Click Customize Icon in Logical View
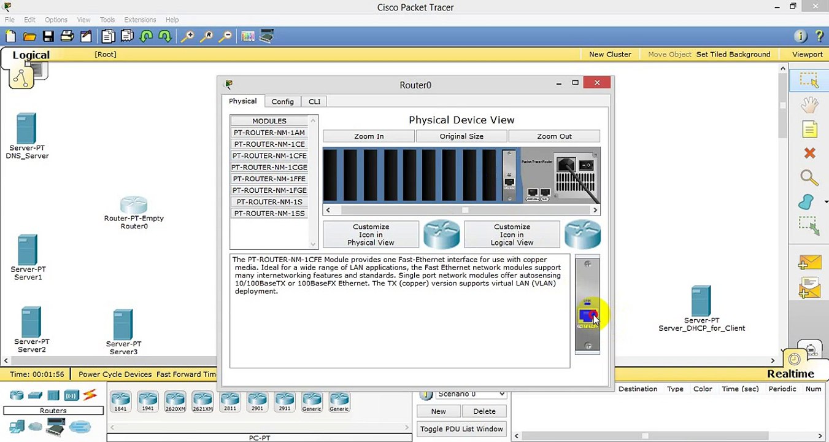 [x=512, y=235]
